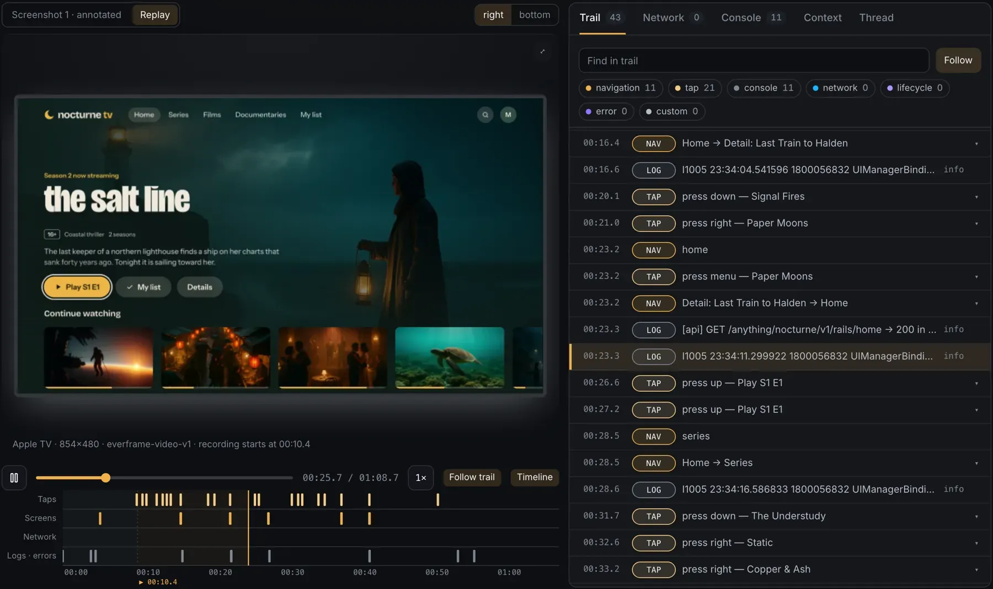Select the sea turtle thumbnail
This screenshot has height=589, width=993.
point(450,357)
